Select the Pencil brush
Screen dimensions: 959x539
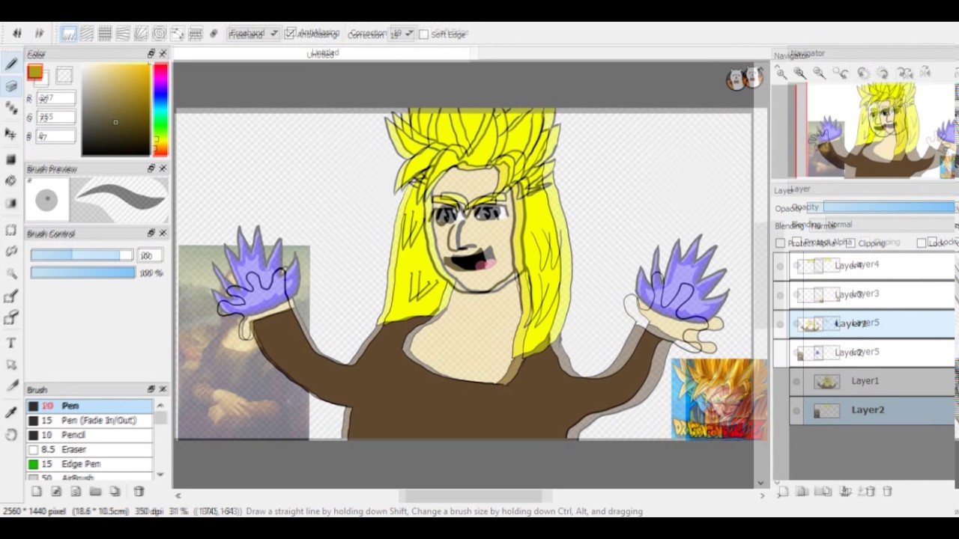[89, 435]
